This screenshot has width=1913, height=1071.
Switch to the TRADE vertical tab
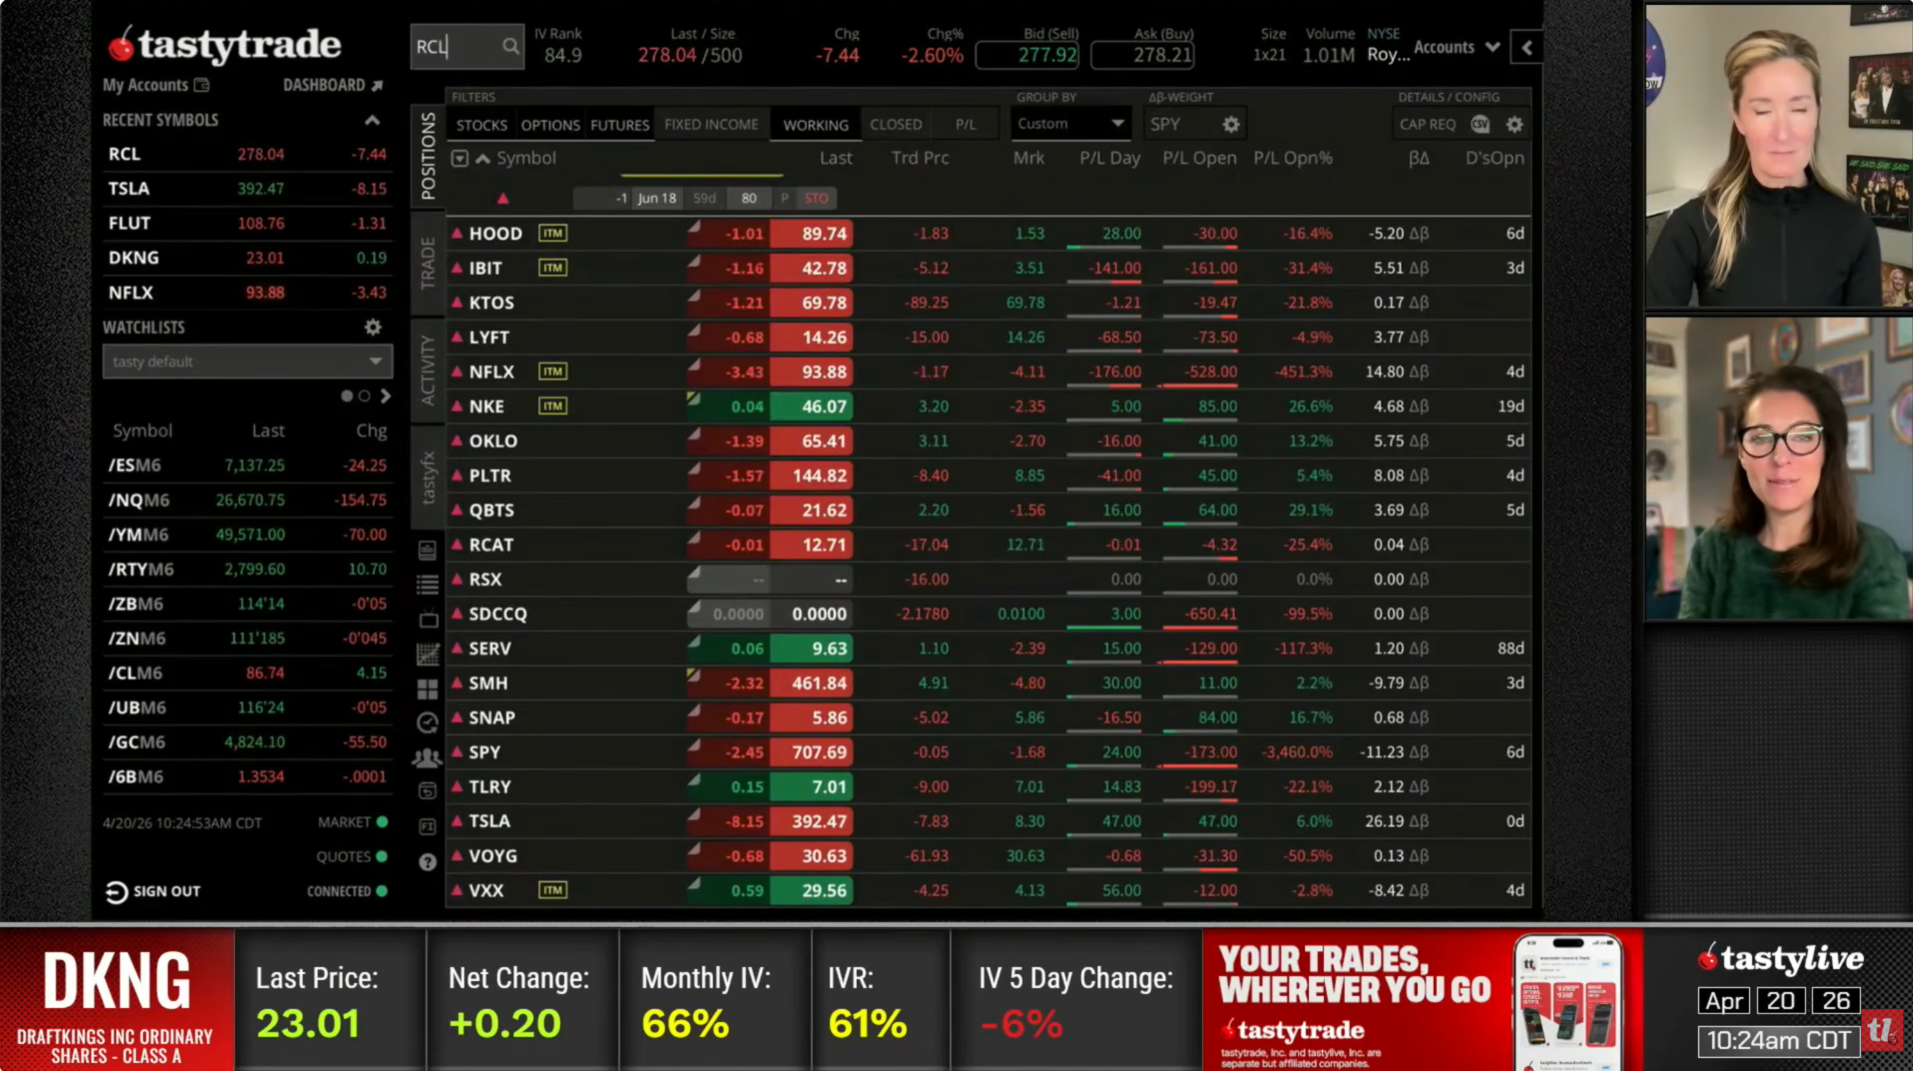pyautogui.click(x=428, y=264)
